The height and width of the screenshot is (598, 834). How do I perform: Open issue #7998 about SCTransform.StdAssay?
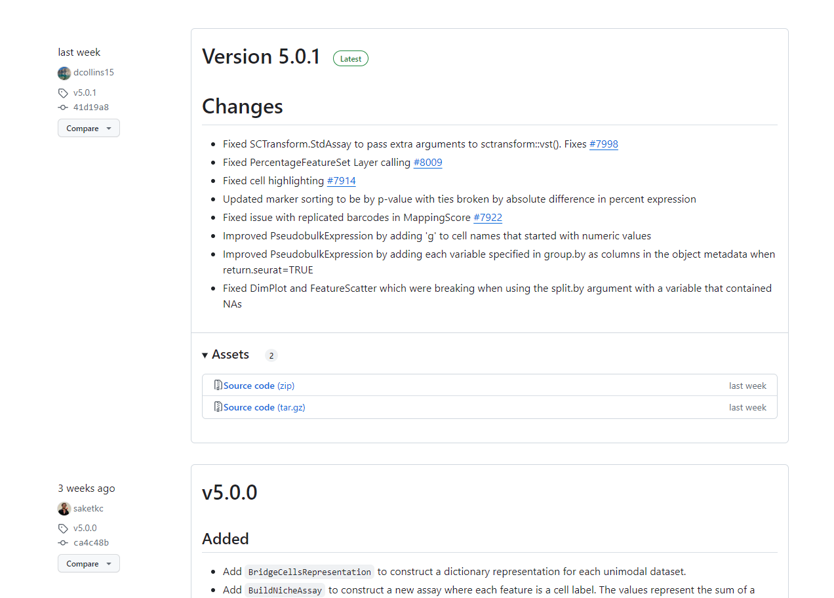point(603,144)
